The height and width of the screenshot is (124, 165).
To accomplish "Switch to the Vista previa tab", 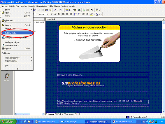I will pyautogui.click(x=69, y=114).
